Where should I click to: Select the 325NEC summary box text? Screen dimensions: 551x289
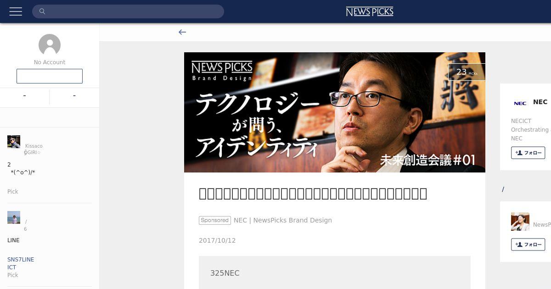(x=225, y=273)
